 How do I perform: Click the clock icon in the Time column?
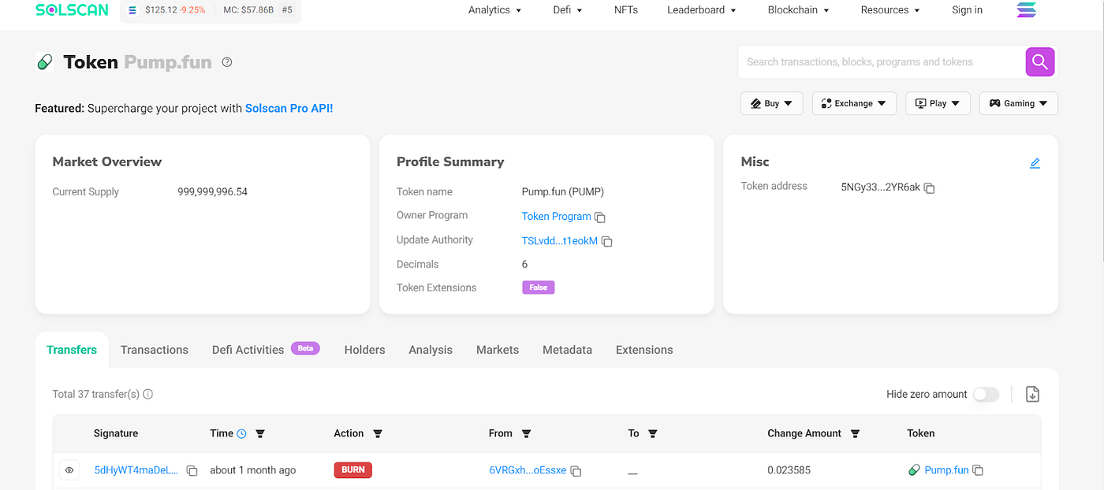tap(241, 434)
